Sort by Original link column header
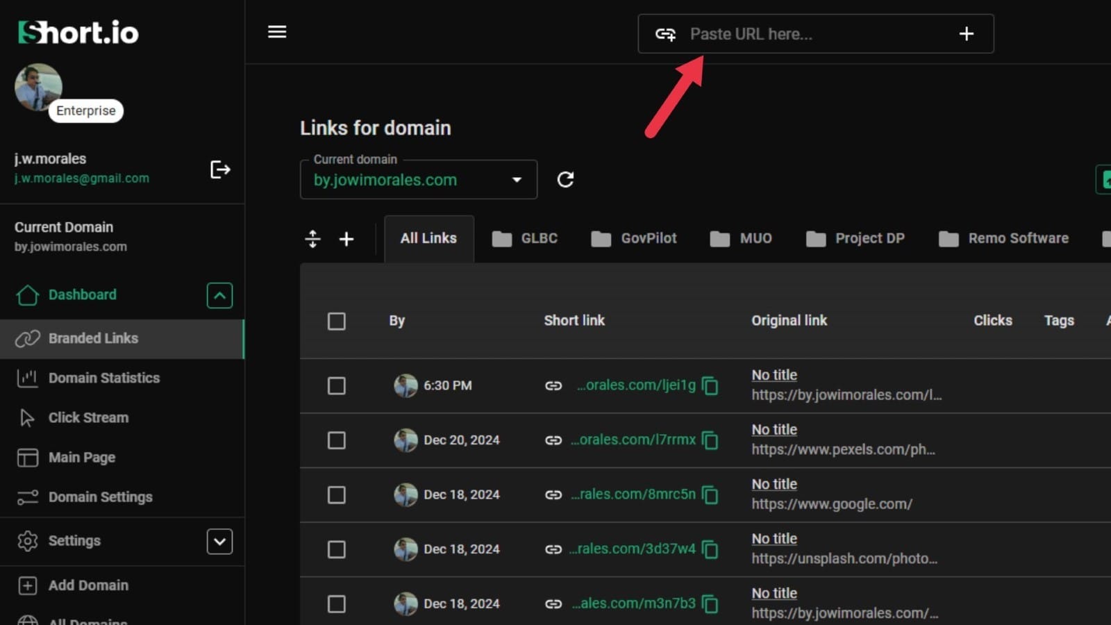Image resolution: width=1111 pixels, height=625 pixels. (x=790, y=321)
